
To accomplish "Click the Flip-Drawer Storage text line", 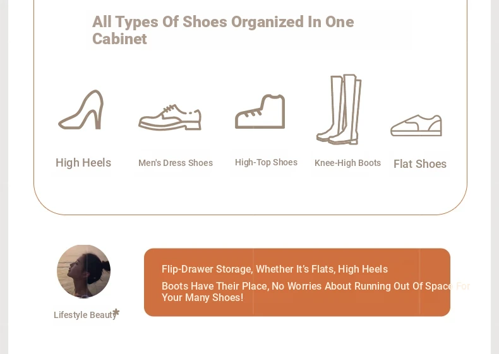I will pos(275,269).
